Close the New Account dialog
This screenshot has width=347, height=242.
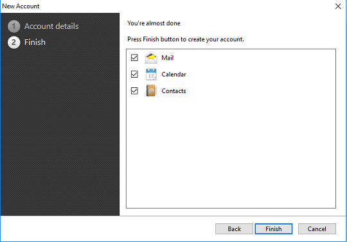(x=338, y=6)
